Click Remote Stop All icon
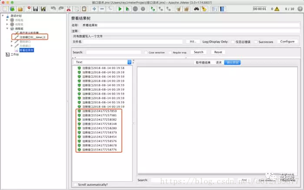Viewport: 304px width, 190px height. click(x=161, y=9)
